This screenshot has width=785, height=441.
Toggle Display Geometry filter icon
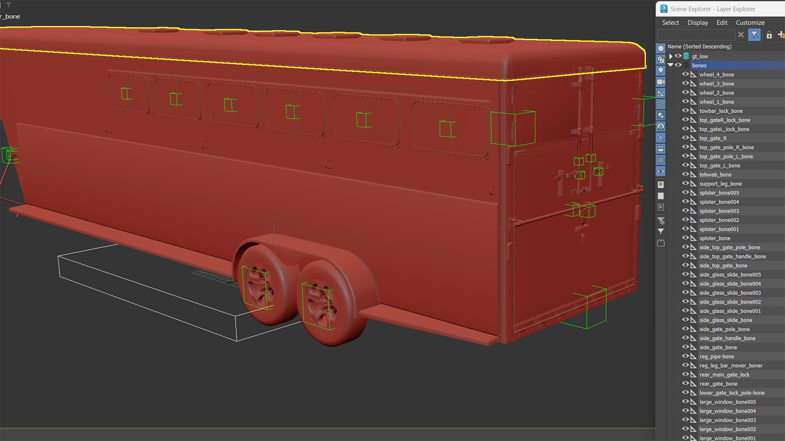click(661, 49)
